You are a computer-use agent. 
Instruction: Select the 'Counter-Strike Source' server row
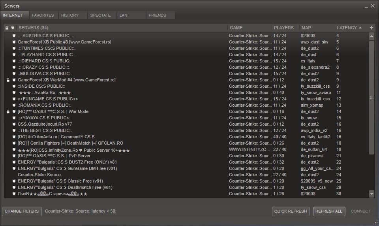(x=187, y=175)
